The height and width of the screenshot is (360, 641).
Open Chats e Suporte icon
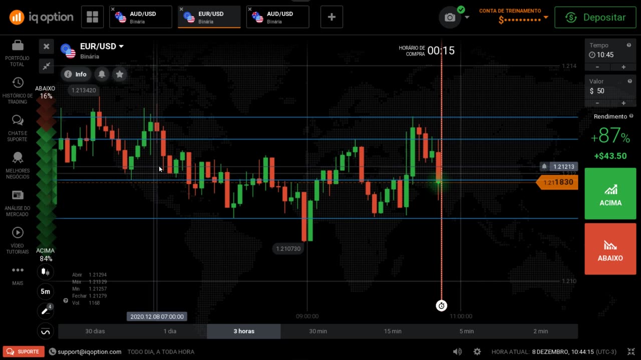[18, 120]
